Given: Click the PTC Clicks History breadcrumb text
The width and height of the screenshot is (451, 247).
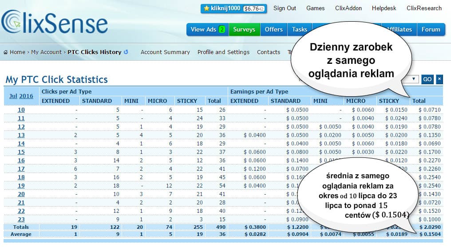Looking at the screenshot, I should [x=95, y=52].
